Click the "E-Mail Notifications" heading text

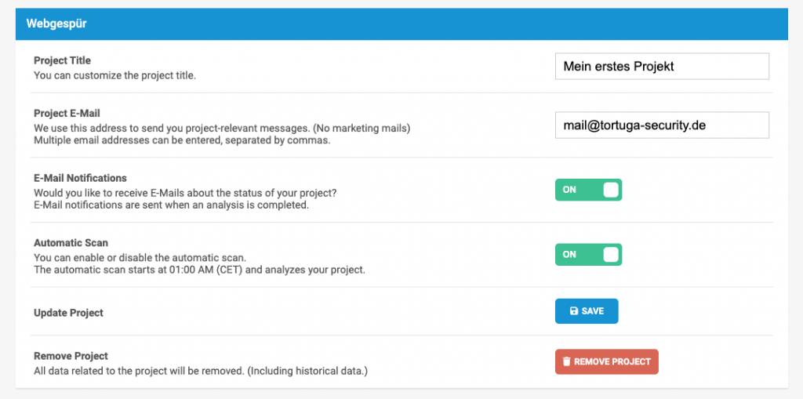tap(80, 178)
